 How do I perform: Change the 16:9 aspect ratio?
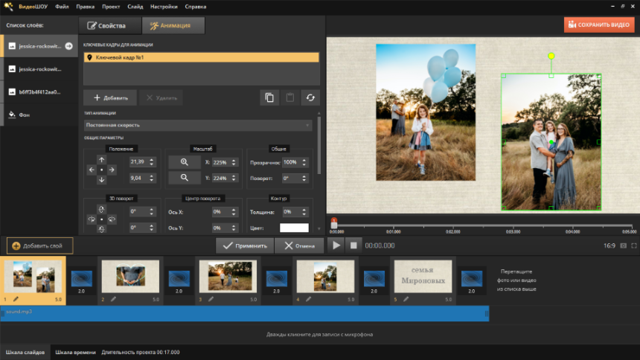tap(609, 245)
